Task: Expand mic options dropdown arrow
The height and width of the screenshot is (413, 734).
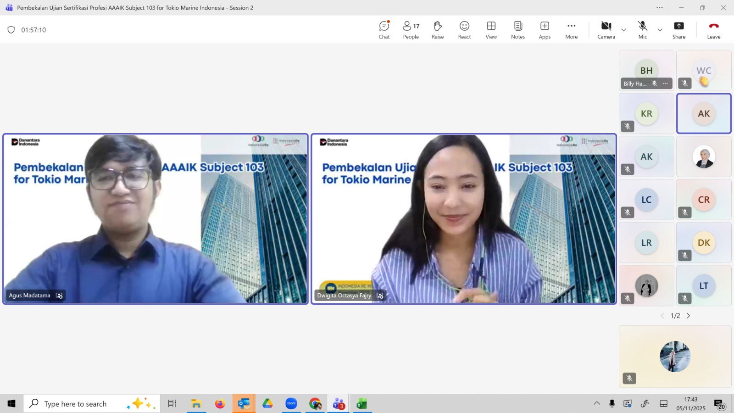Action: (x=660, y=30)
